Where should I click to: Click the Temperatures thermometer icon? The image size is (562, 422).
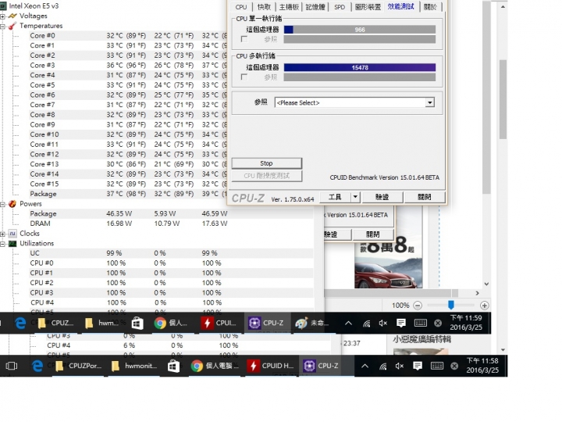click(x=12, y=26)
